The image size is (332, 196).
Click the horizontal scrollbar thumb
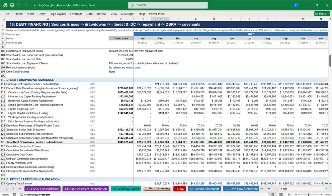coord(285,189)
